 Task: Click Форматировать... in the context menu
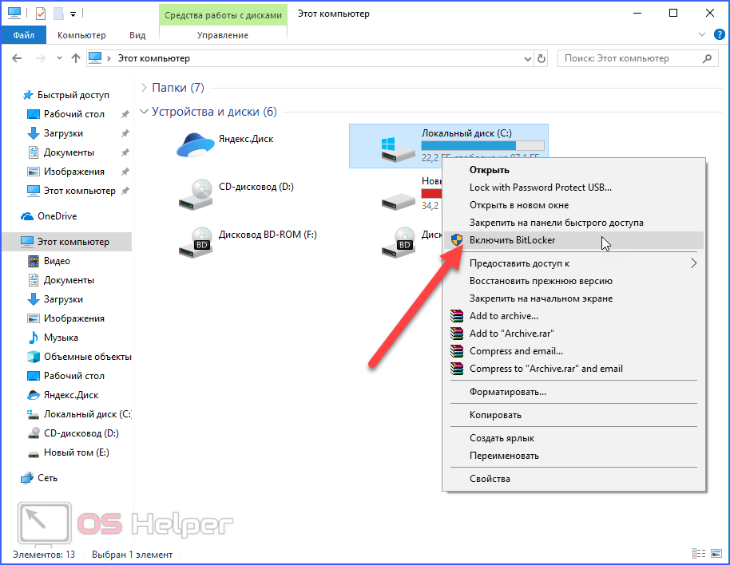click(x=507, y=392)
